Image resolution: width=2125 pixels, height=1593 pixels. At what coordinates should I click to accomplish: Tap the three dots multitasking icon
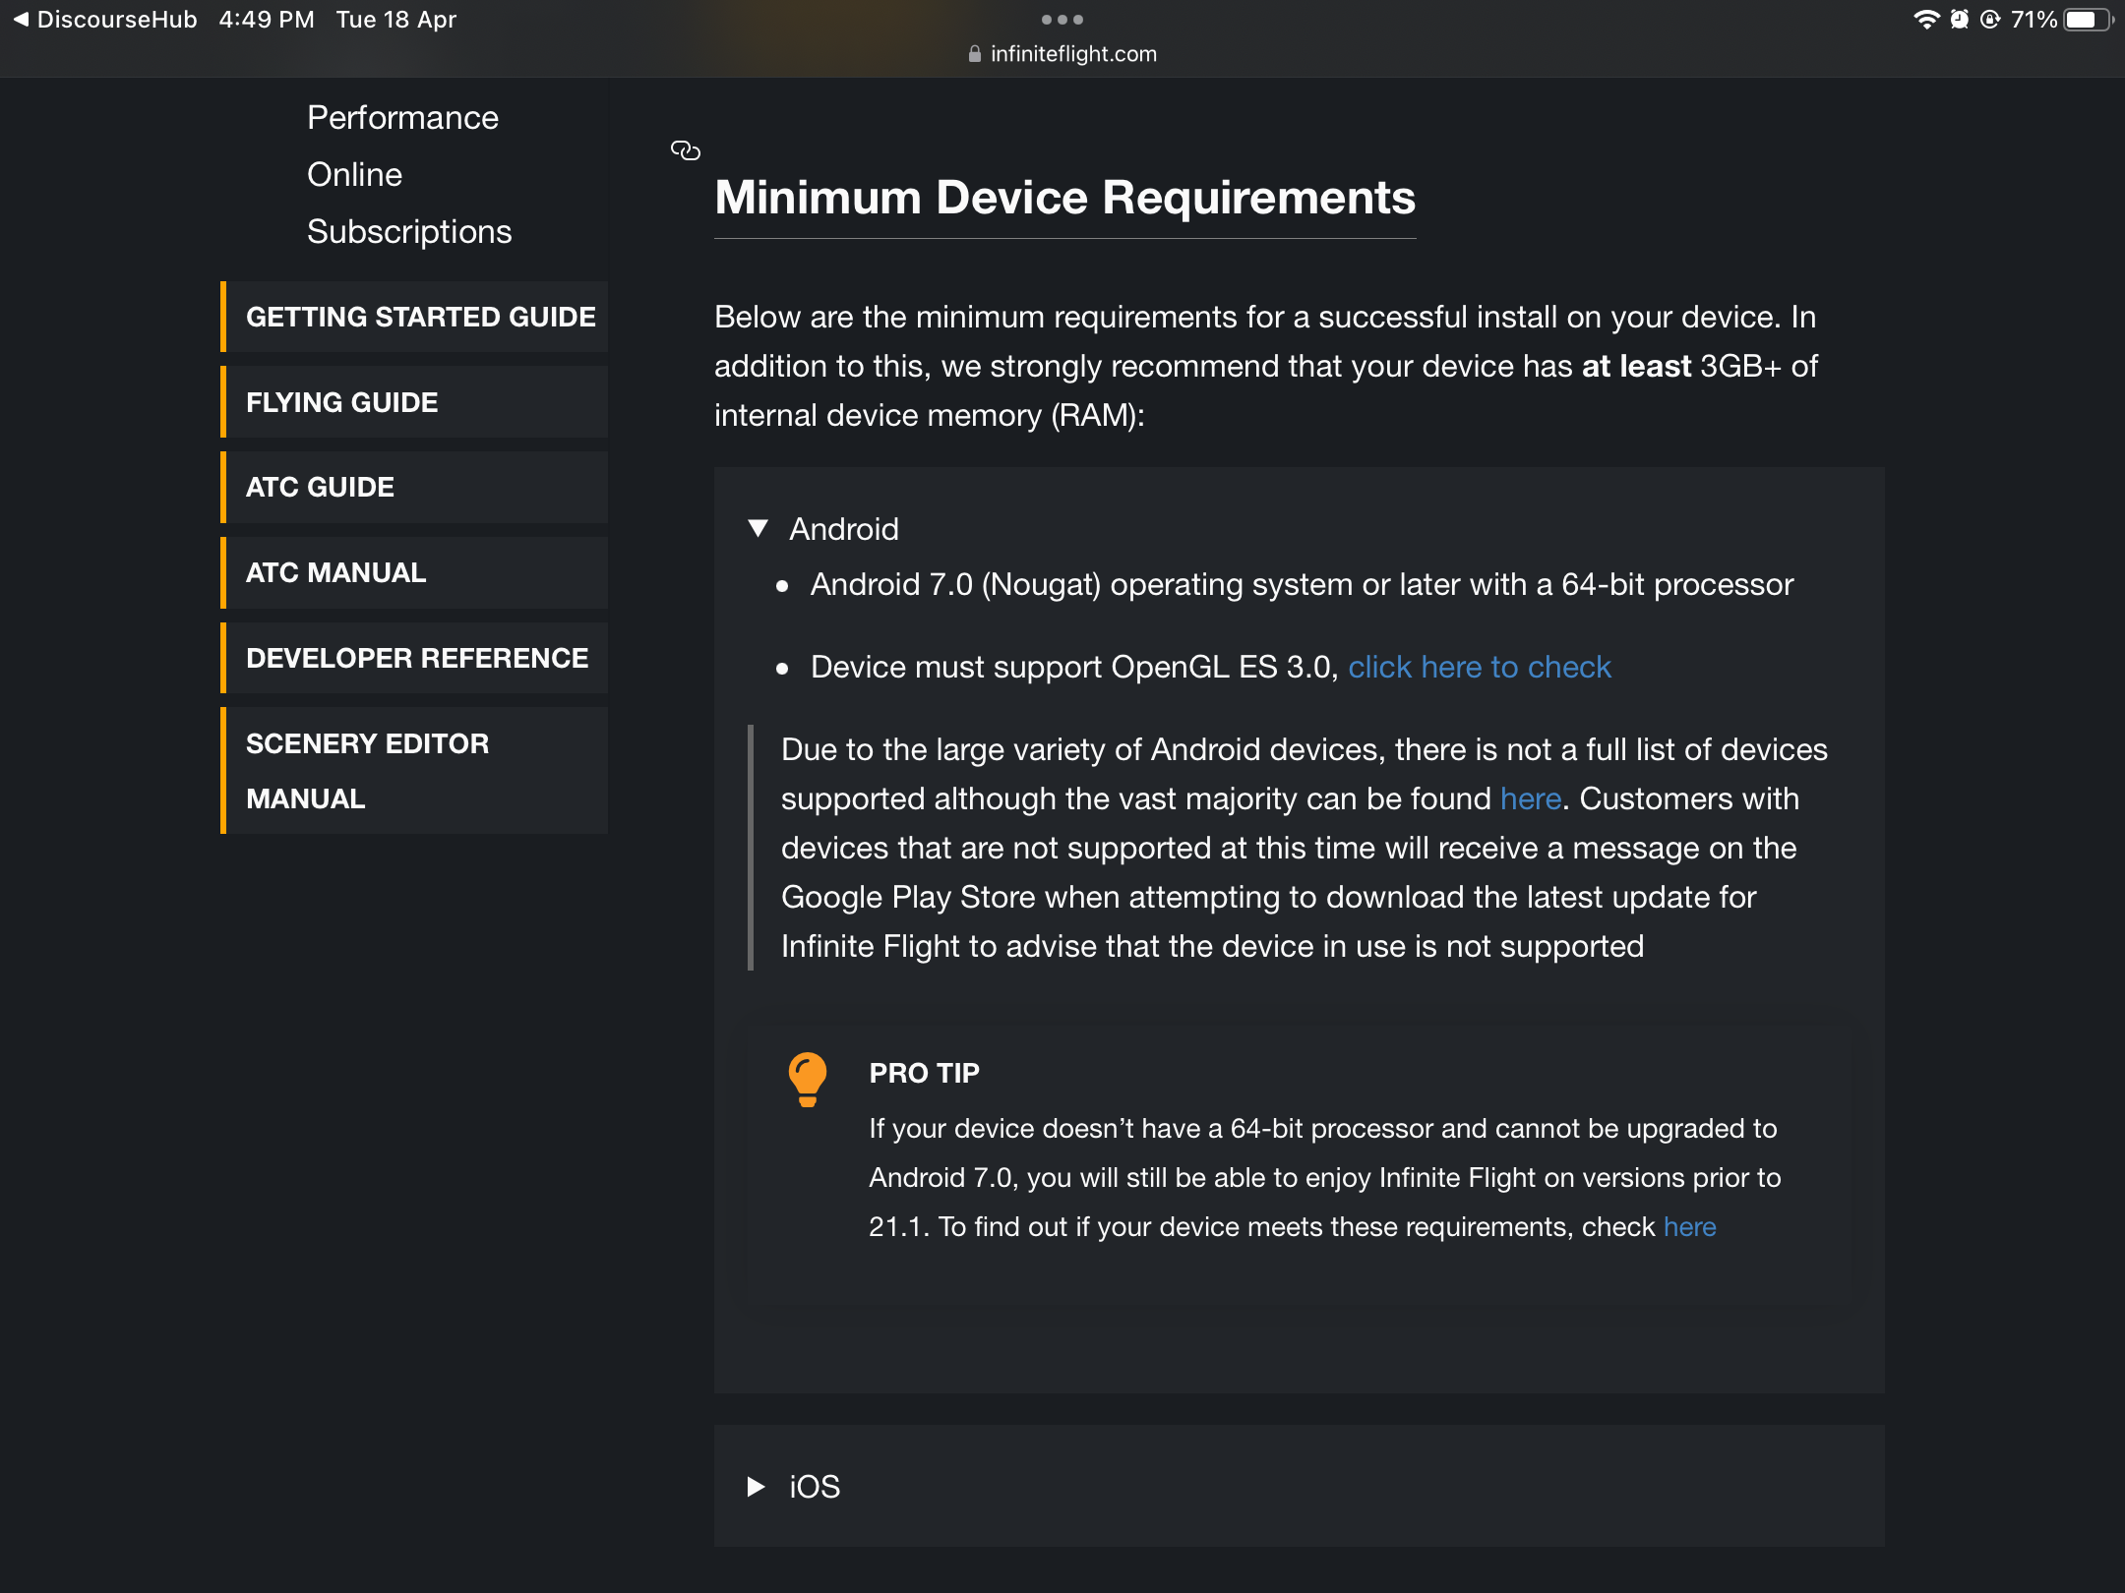click(1062, 20)
